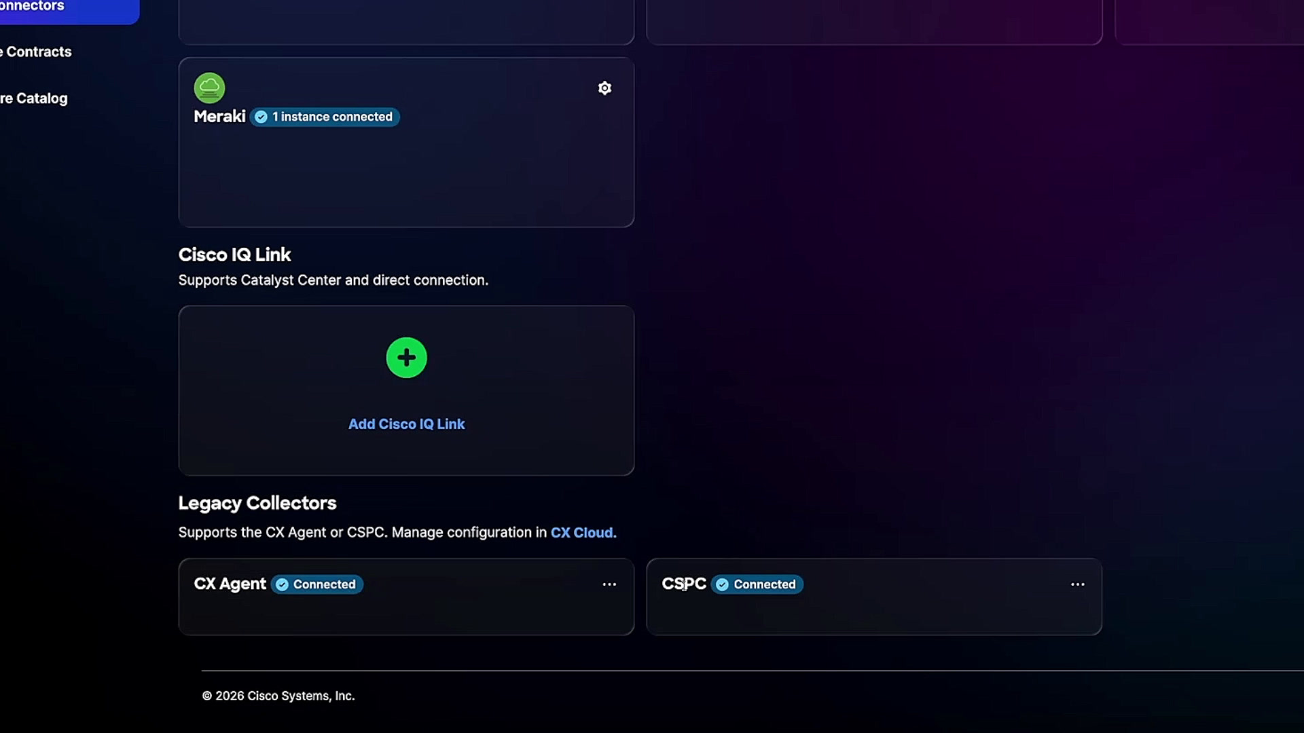
Task: Open the CSPC three-dot menu
Action: pos(1077,584)
